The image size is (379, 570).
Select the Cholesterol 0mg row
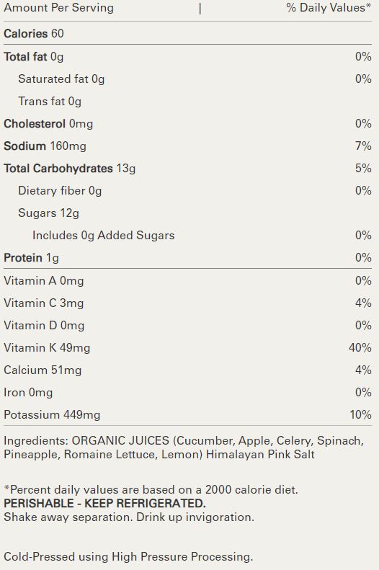click(187, 124)
